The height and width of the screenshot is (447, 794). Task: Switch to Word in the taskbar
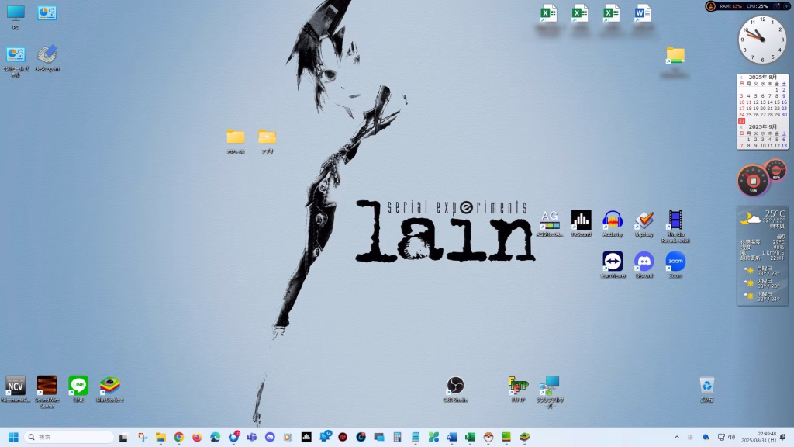452,437
